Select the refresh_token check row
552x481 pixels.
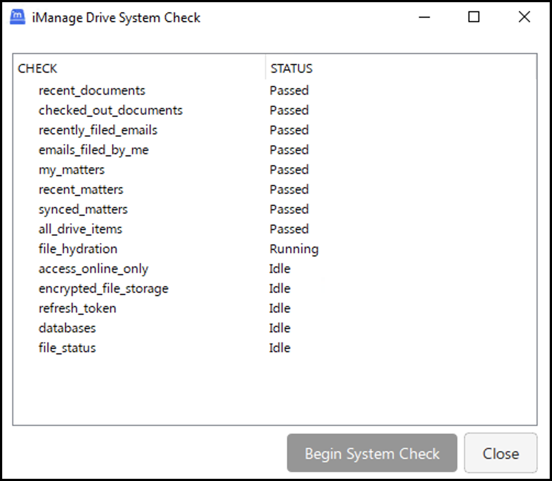tap(78, 308)
